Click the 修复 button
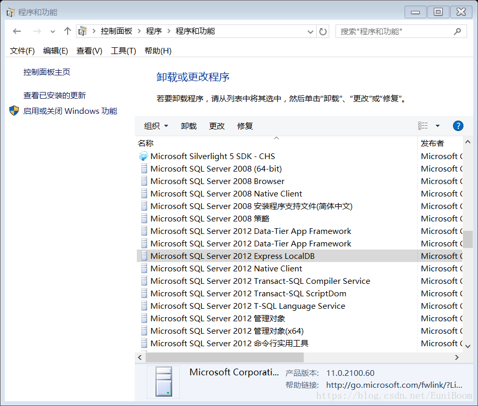 (245, 126)
